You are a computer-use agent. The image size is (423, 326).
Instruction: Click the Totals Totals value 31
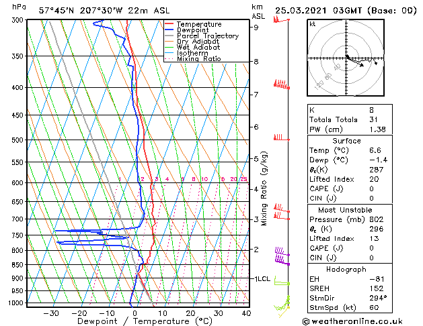pyautogui.click(x=373, y=119)
